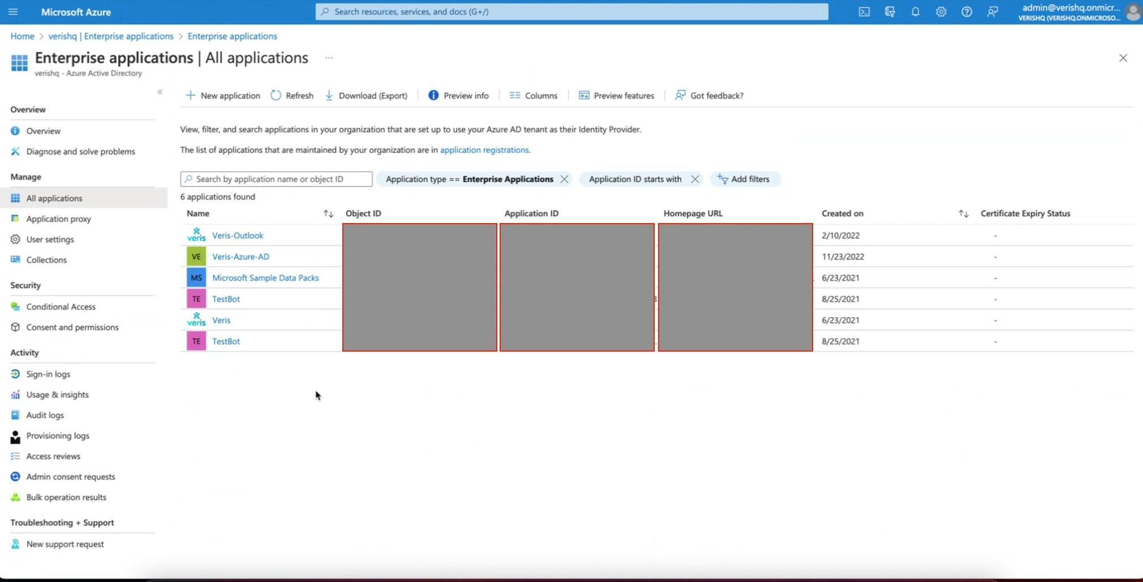Select Conditional Access in the sidebar

(x=61, y=307)
